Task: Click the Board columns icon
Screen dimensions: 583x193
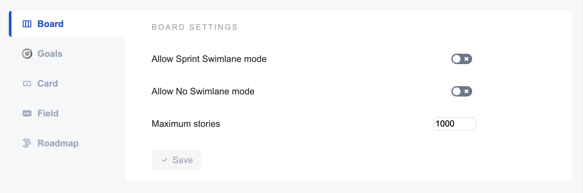Action: pyautogui.click(x=27, y=24)
